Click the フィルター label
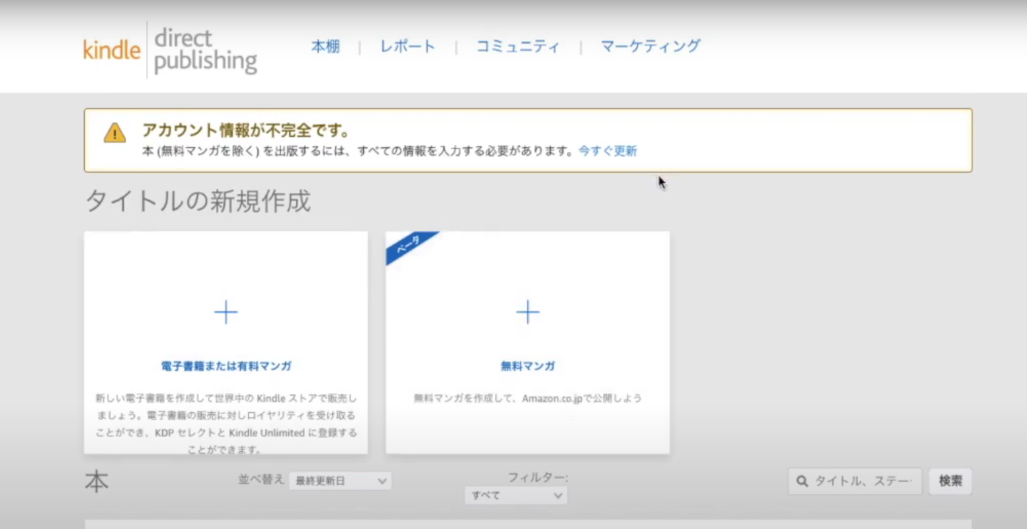1027x529 pixels. (538, 478)
